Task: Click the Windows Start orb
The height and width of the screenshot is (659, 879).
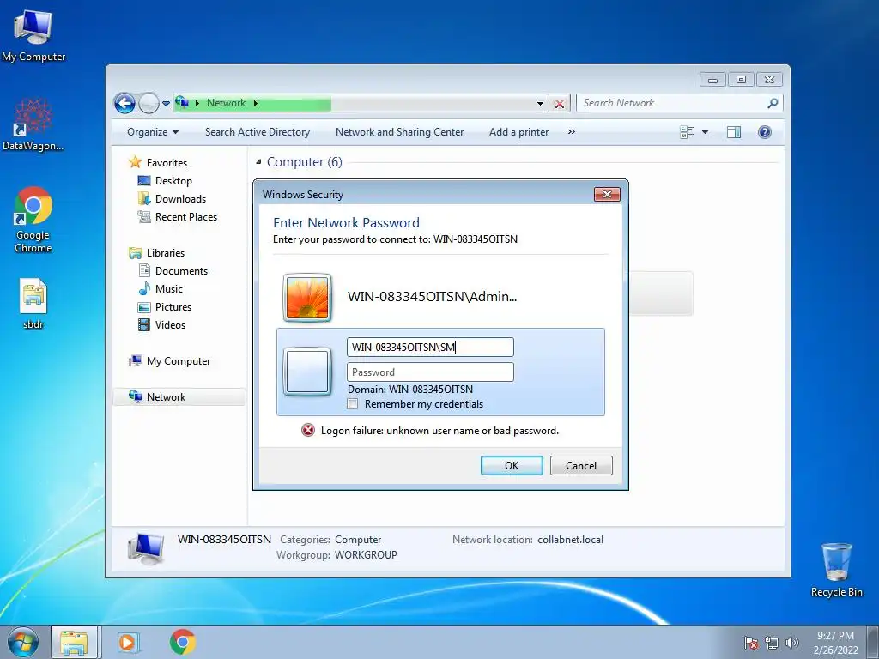Action: (x=23, y=642)
